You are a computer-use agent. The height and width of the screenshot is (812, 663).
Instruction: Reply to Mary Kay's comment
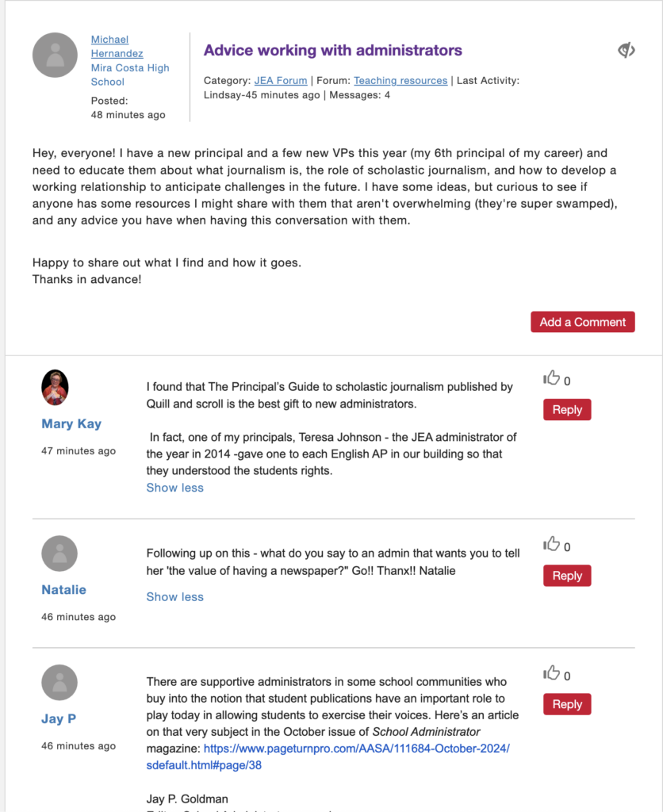click(x=567, y=410)
